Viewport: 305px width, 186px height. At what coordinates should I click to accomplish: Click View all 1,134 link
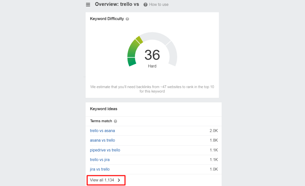[x=102, y=180]
